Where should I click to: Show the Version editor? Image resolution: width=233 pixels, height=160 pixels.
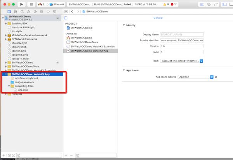216,4
